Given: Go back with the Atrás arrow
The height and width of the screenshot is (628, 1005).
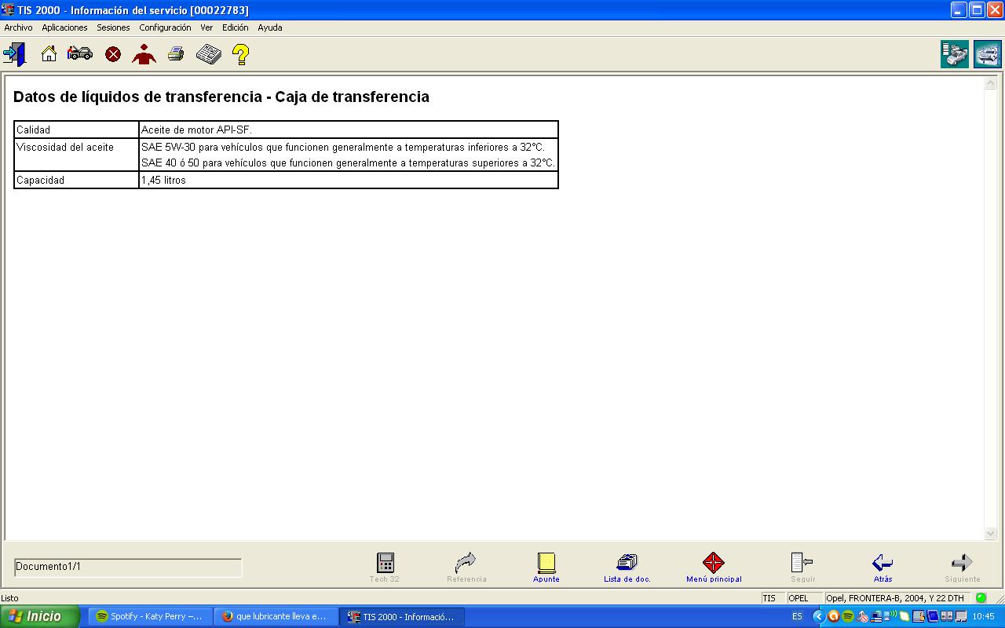Looking at the screenshot, I should pyautogui.click(x=883, y=567).
